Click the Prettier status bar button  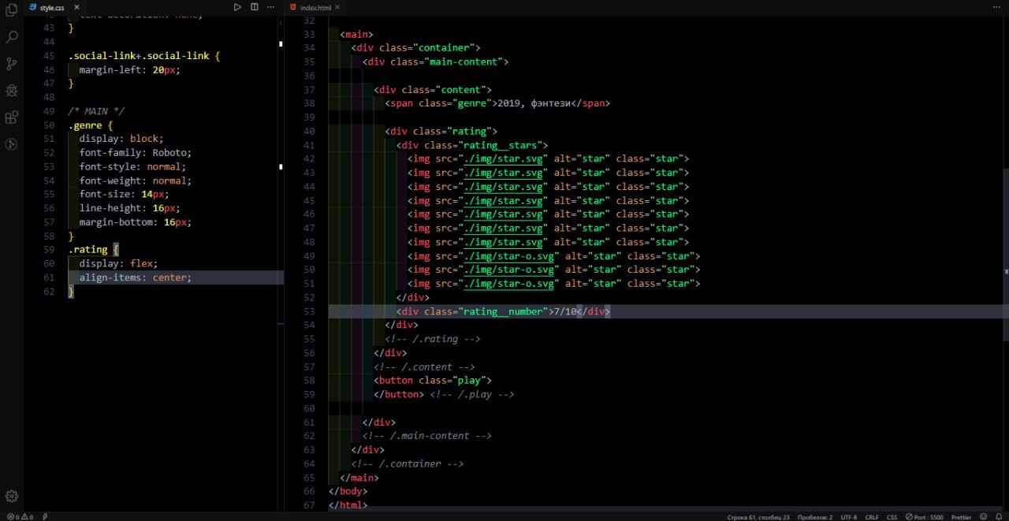pyautogui.click(x=961, y=517)
